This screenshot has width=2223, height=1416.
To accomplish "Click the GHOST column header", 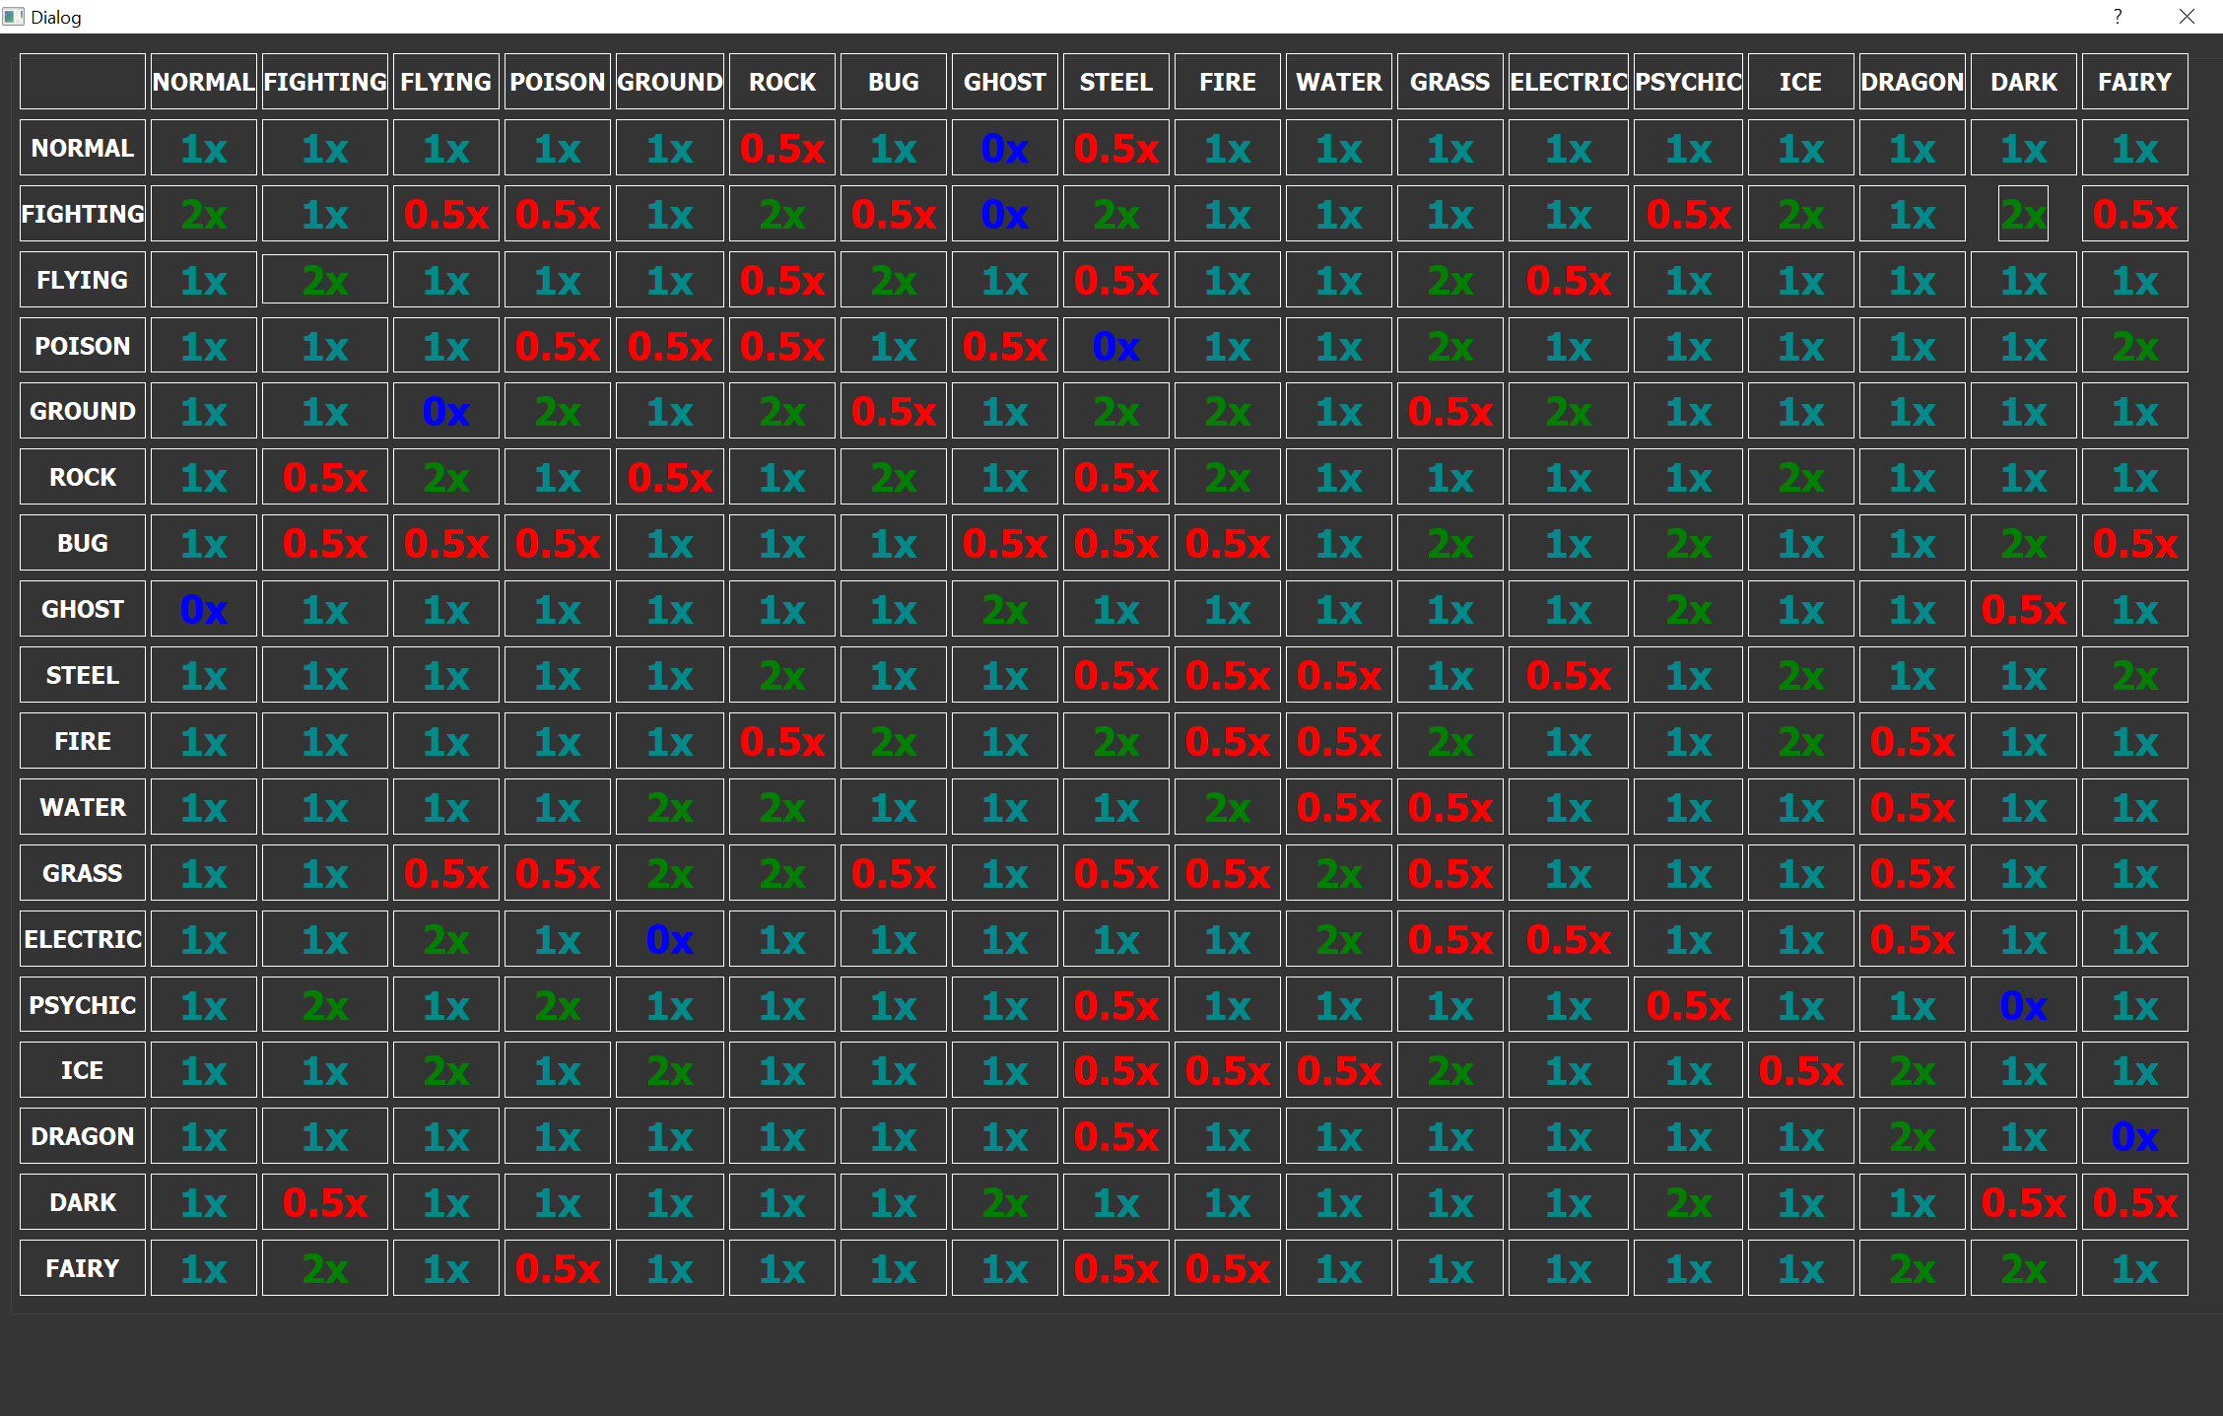I will pyautogui.click(x=1004, y=82).
